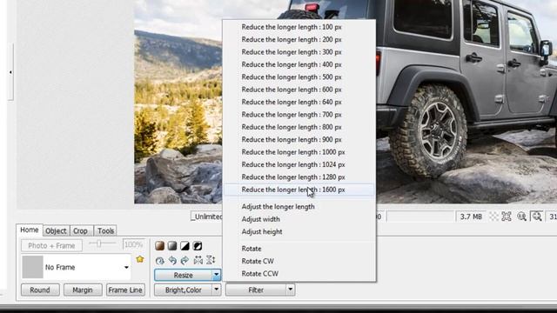Collapse the left panel using the small arrow

pyautogui.click(x=10, y=72)
